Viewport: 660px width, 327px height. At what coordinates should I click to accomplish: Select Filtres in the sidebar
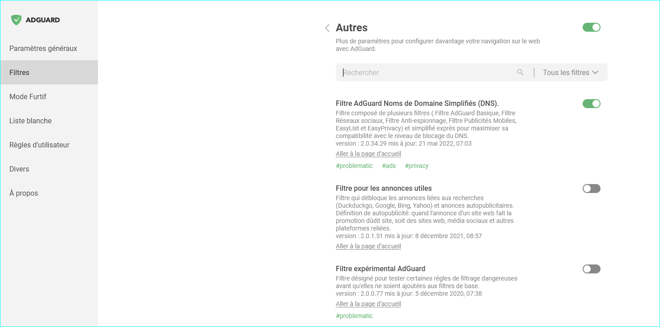(x=19, y=72)
